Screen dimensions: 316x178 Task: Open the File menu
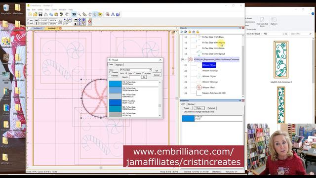(x=29, y=10)
